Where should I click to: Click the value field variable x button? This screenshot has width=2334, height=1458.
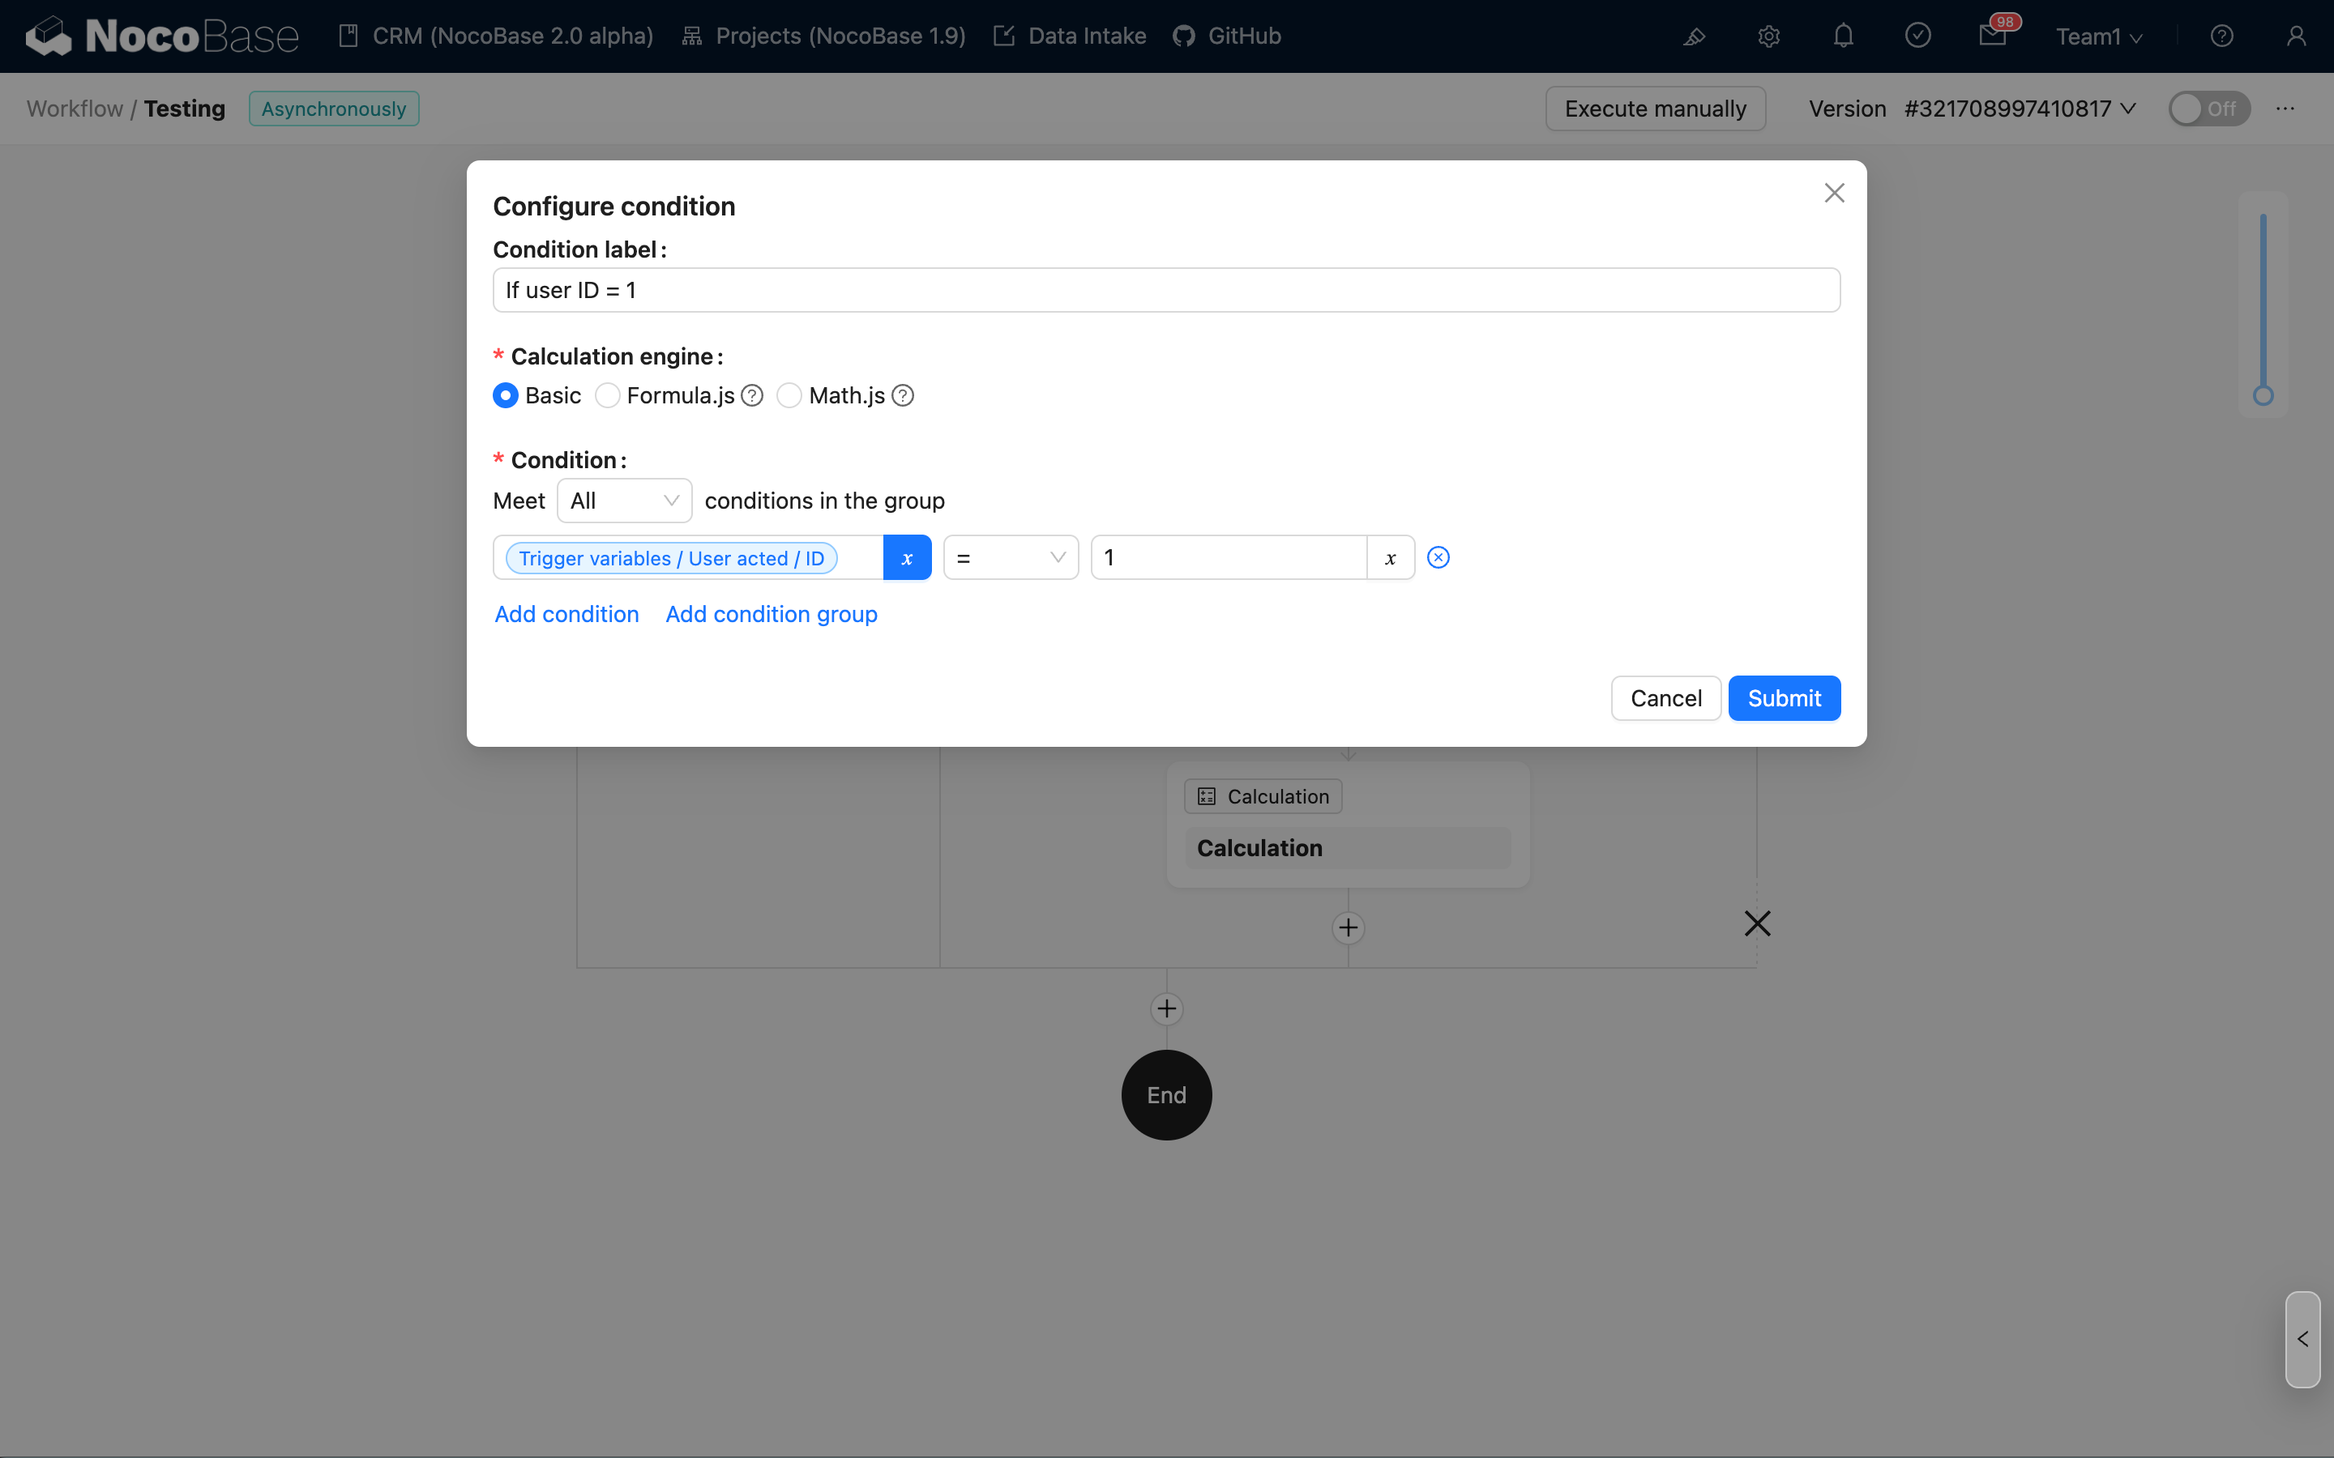1390,558
